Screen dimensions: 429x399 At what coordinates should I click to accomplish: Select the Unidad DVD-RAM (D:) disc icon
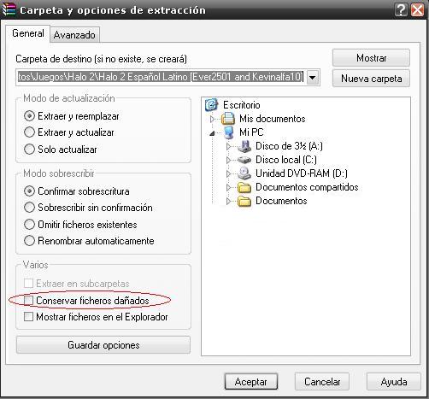point(244,173)
